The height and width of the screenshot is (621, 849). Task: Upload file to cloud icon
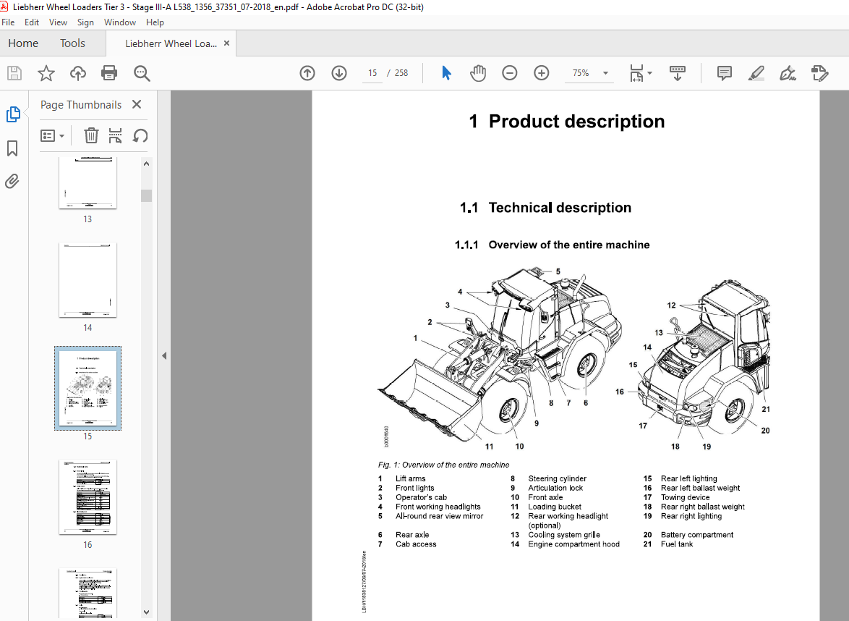(x=78, y=73)
